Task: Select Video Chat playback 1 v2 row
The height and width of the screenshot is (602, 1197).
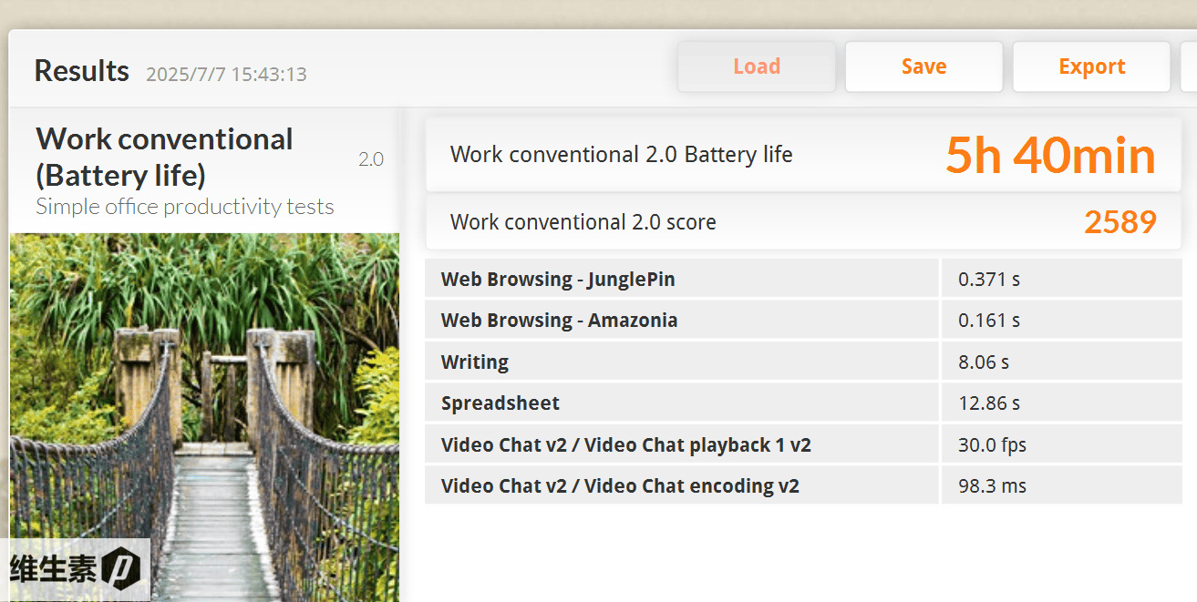Action: tap(803, 444)
